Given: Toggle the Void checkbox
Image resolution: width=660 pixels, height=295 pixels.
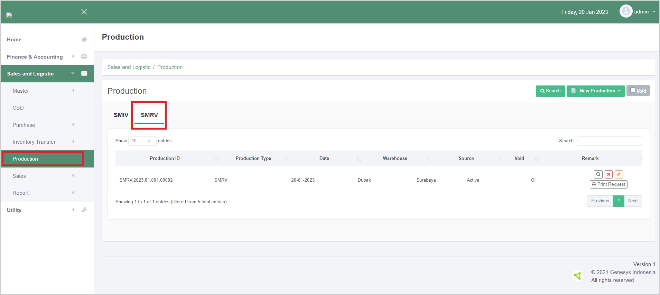Looking at the screenshot, I should [x=633, y=90].
